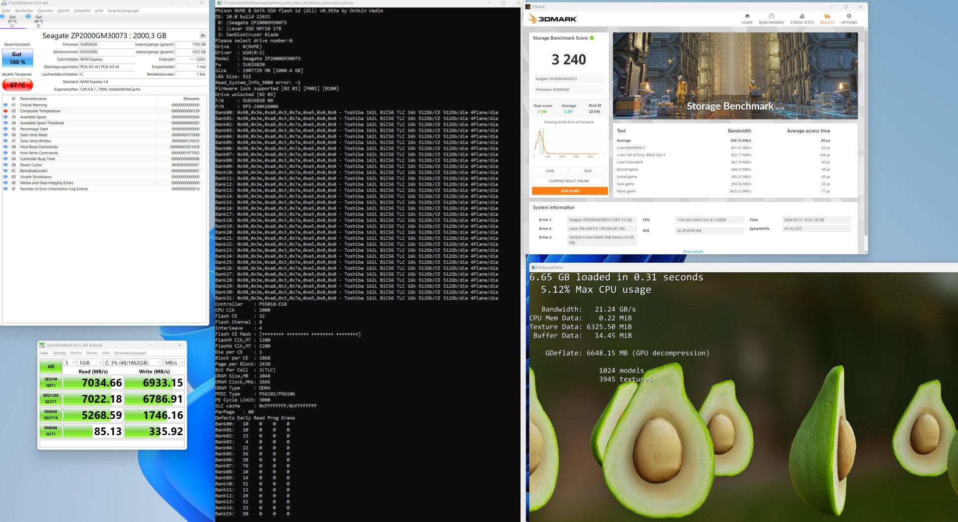Screen dimensions: 958x522
Task: Click the RND4K Q32T16 read 5268.59 bar
Action: (93, 415)
